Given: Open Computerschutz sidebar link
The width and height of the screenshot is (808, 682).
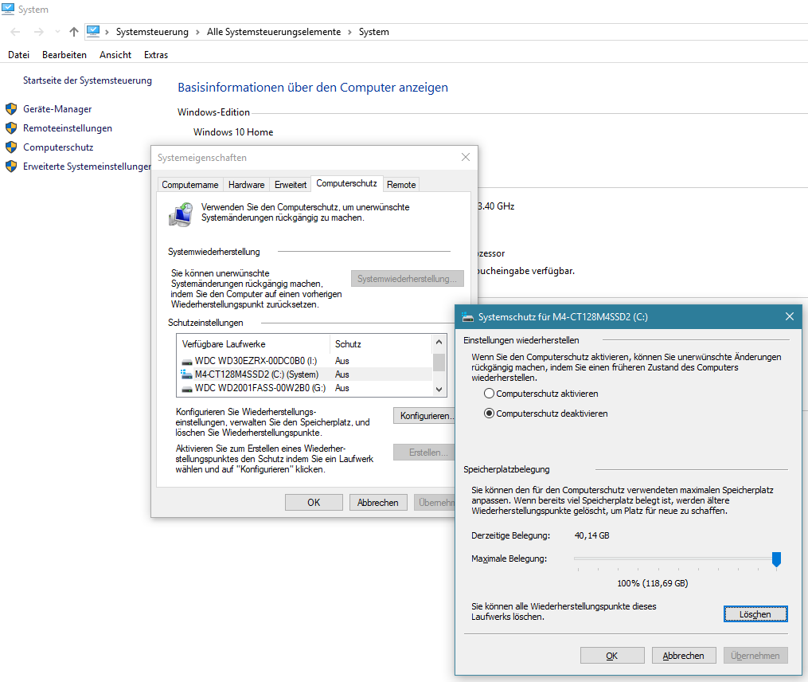Looking at the screenshot, I should coord(58,147).
